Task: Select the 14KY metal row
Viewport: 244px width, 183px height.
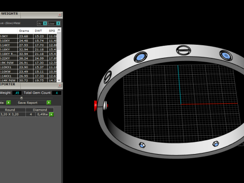Action: click(28, 45)
